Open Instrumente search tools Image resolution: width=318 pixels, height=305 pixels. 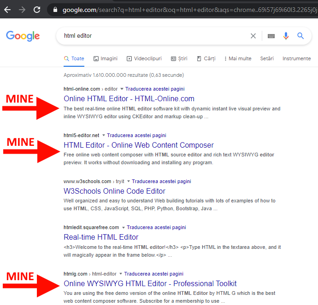click(x=296, y=58)
